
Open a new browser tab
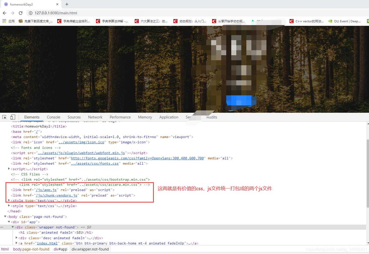[x=67, y=4]
